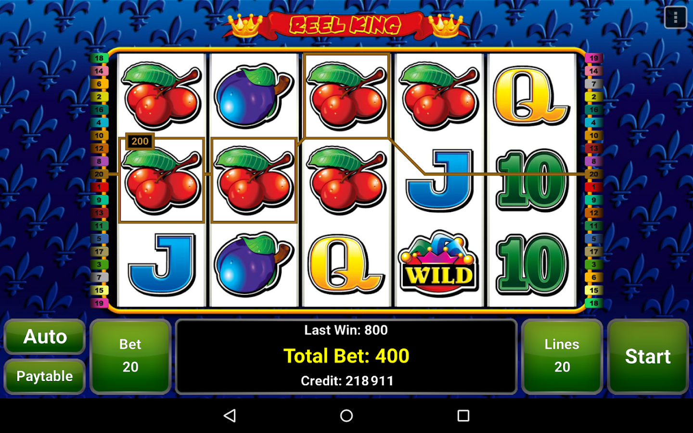This screenshot has height=433, width=693.
Task: Tap the Total Bet 400 display
Action: point(346,356)
